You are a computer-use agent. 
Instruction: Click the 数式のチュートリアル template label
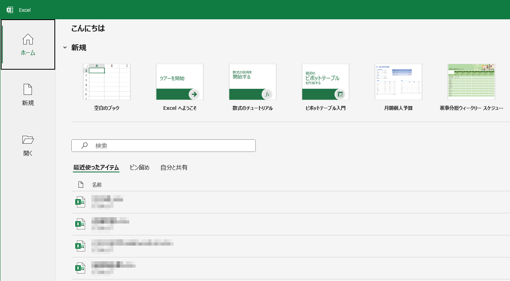(252, 107)
